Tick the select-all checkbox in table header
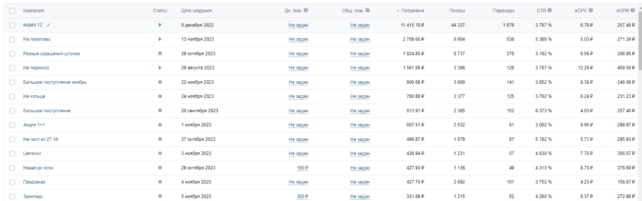642x201 pixels. coord(13,11)
